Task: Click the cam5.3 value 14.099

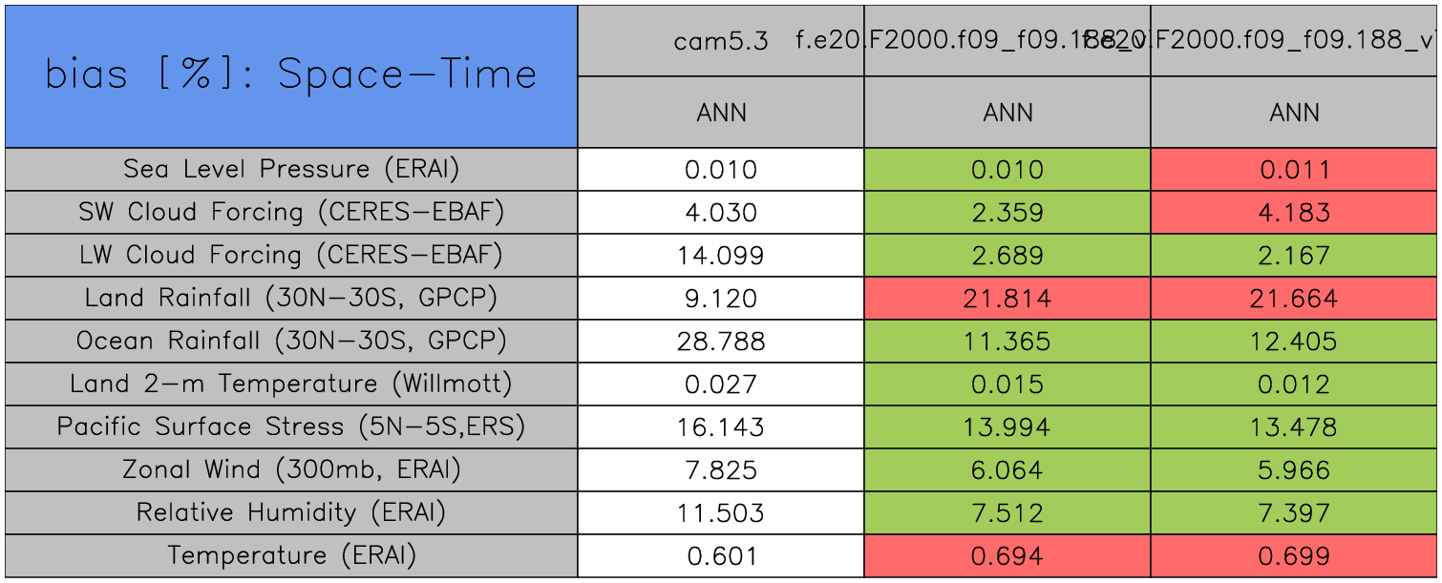Action: [x=721, y=256]
